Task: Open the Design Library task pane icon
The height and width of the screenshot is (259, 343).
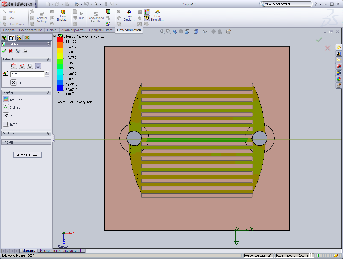Action: tap(338, 53)
